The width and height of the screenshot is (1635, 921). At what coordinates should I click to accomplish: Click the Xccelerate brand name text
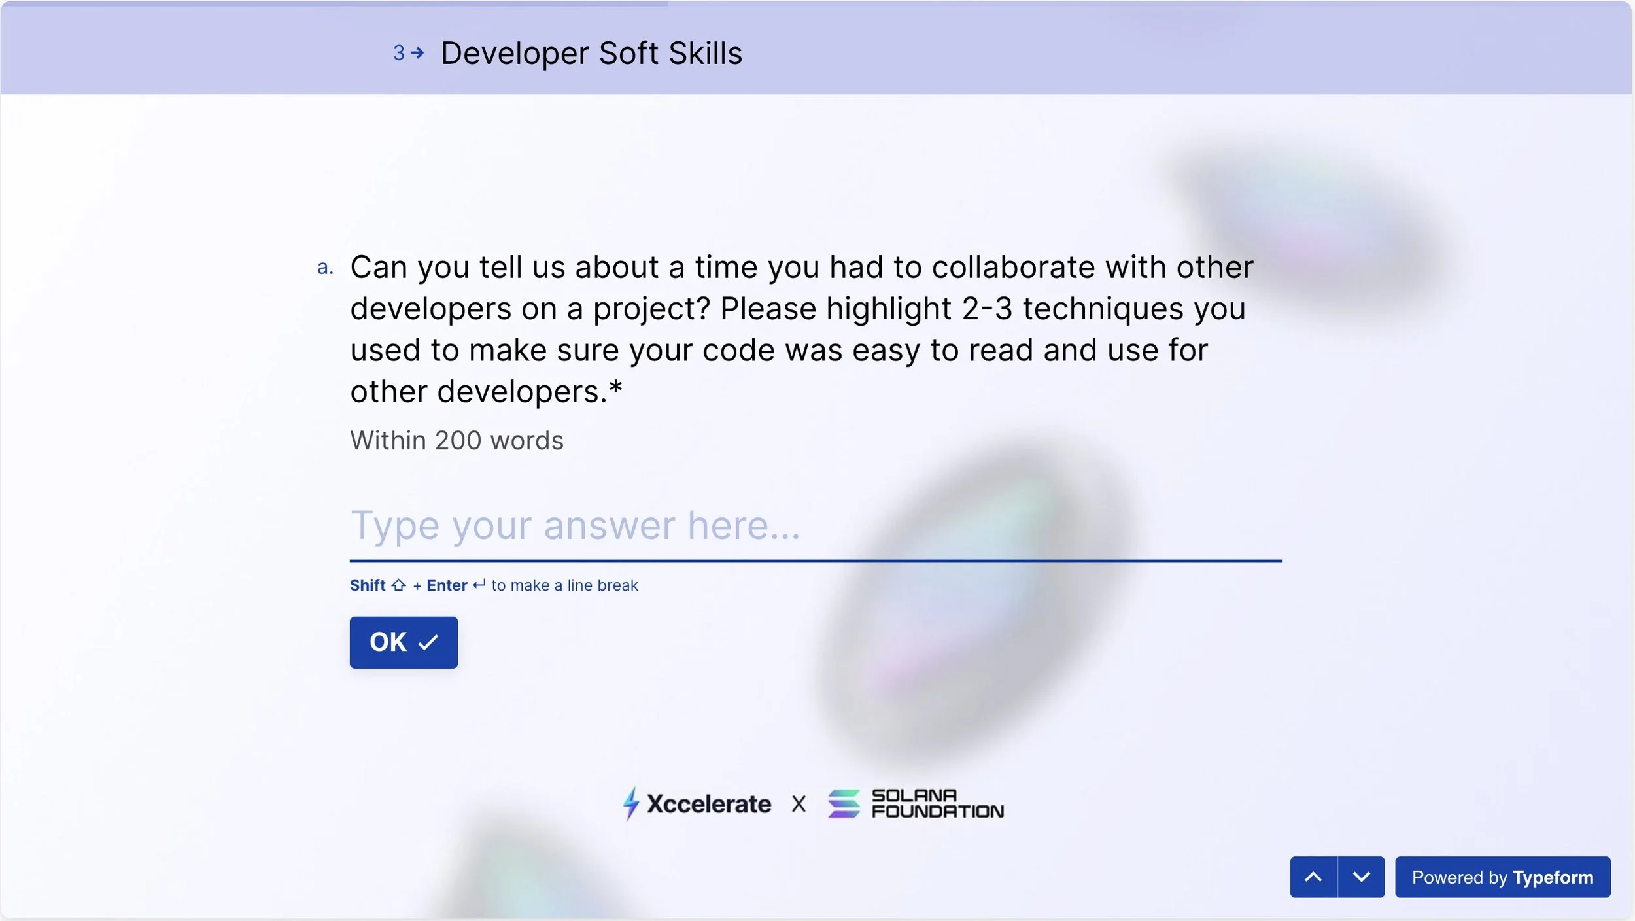coord(709,803)
